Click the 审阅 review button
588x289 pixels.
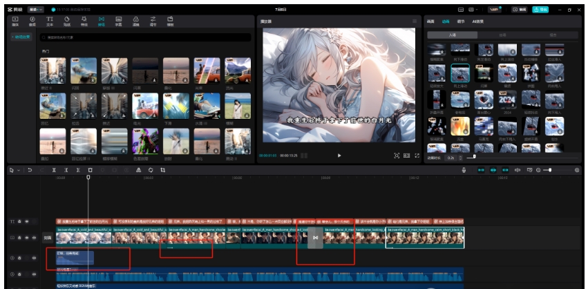click(520, 10)
